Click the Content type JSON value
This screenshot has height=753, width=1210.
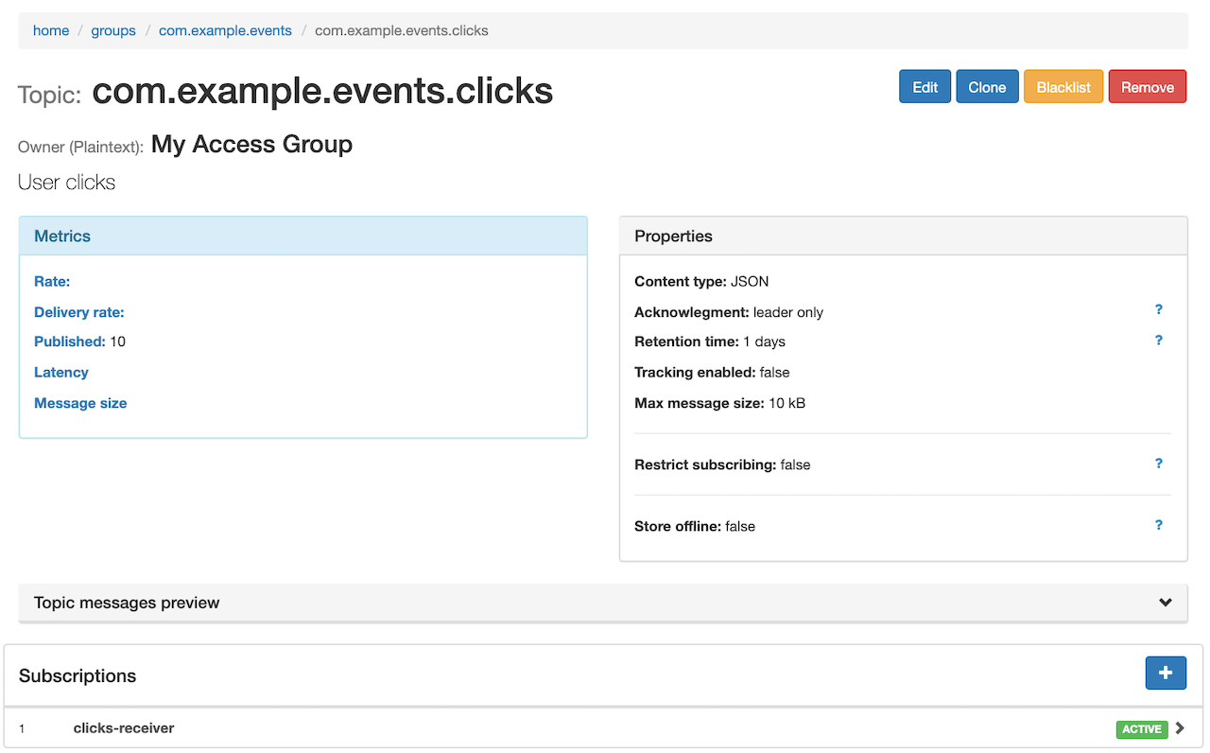pos(750,281)
